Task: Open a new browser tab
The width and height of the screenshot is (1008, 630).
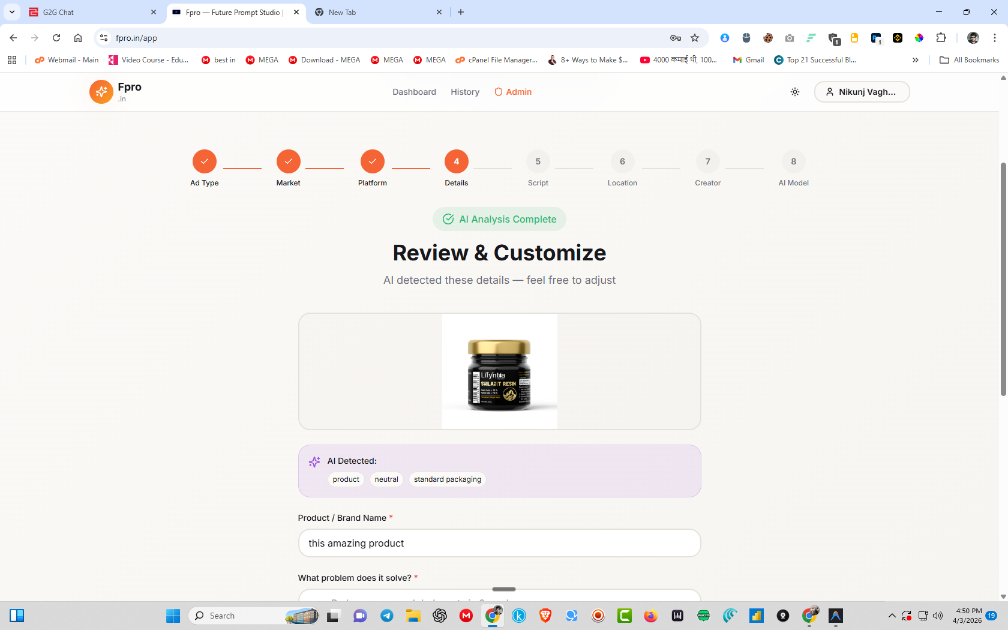Action: coord(461,12)
